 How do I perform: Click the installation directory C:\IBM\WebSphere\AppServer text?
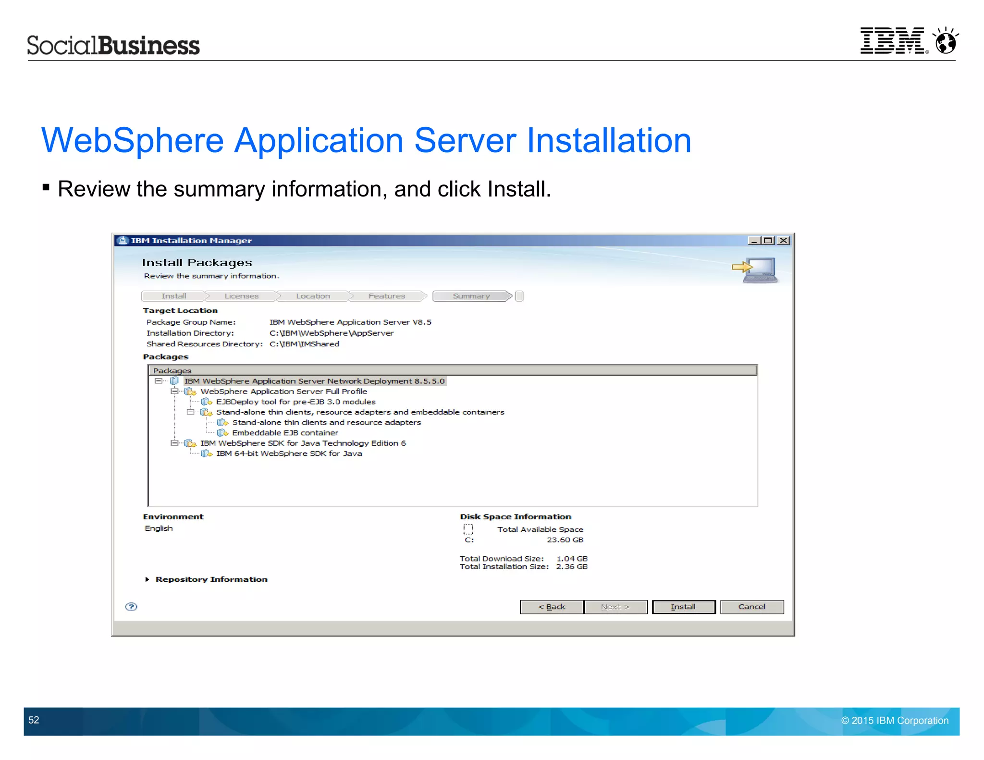pos(332,333)
